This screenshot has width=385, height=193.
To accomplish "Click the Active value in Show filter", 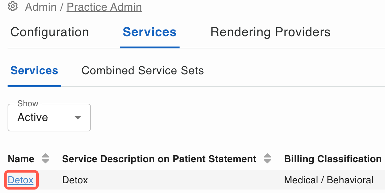I will [x=33, y=117].
